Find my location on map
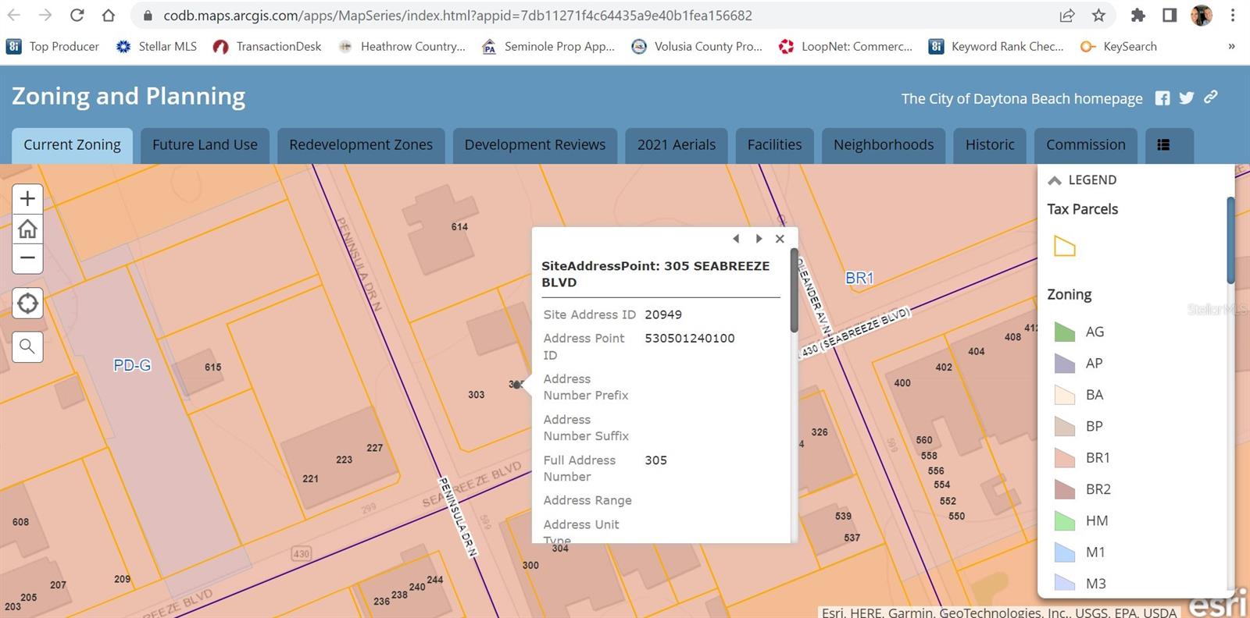The width and height of the screenshot is (1250, 618). pyautogui.click(x=27, y=304)
